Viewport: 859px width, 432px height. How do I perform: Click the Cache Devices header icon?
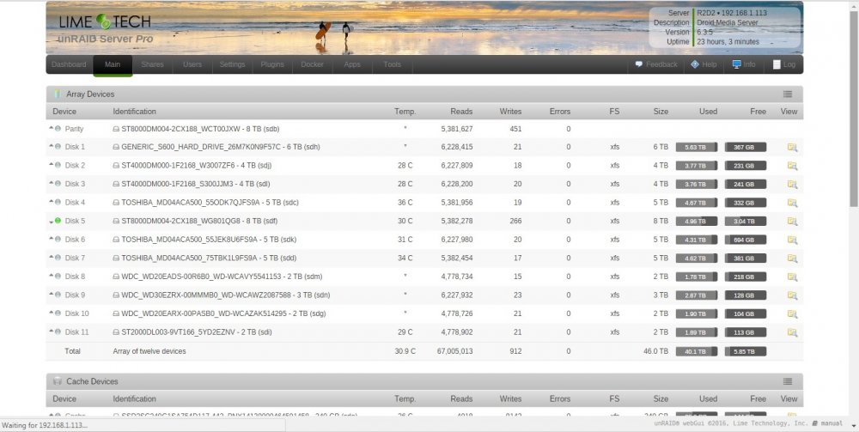tap(57, 381)
